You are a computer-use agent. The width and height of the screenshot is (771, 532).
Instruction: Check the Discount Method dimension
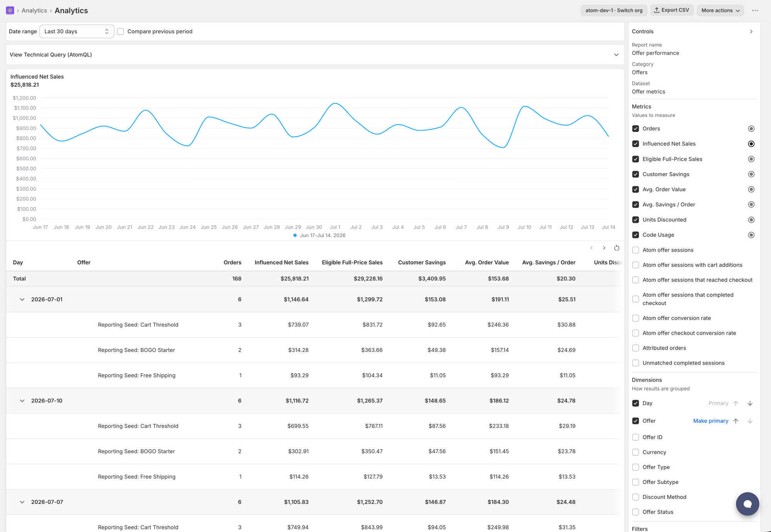coord(636,497)
